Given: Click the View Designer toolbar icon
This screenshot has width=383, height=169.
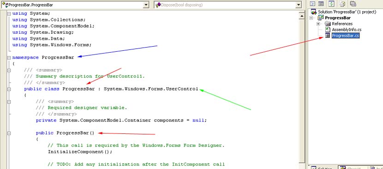Looking at the screenshot, I should tap(321, 4).
